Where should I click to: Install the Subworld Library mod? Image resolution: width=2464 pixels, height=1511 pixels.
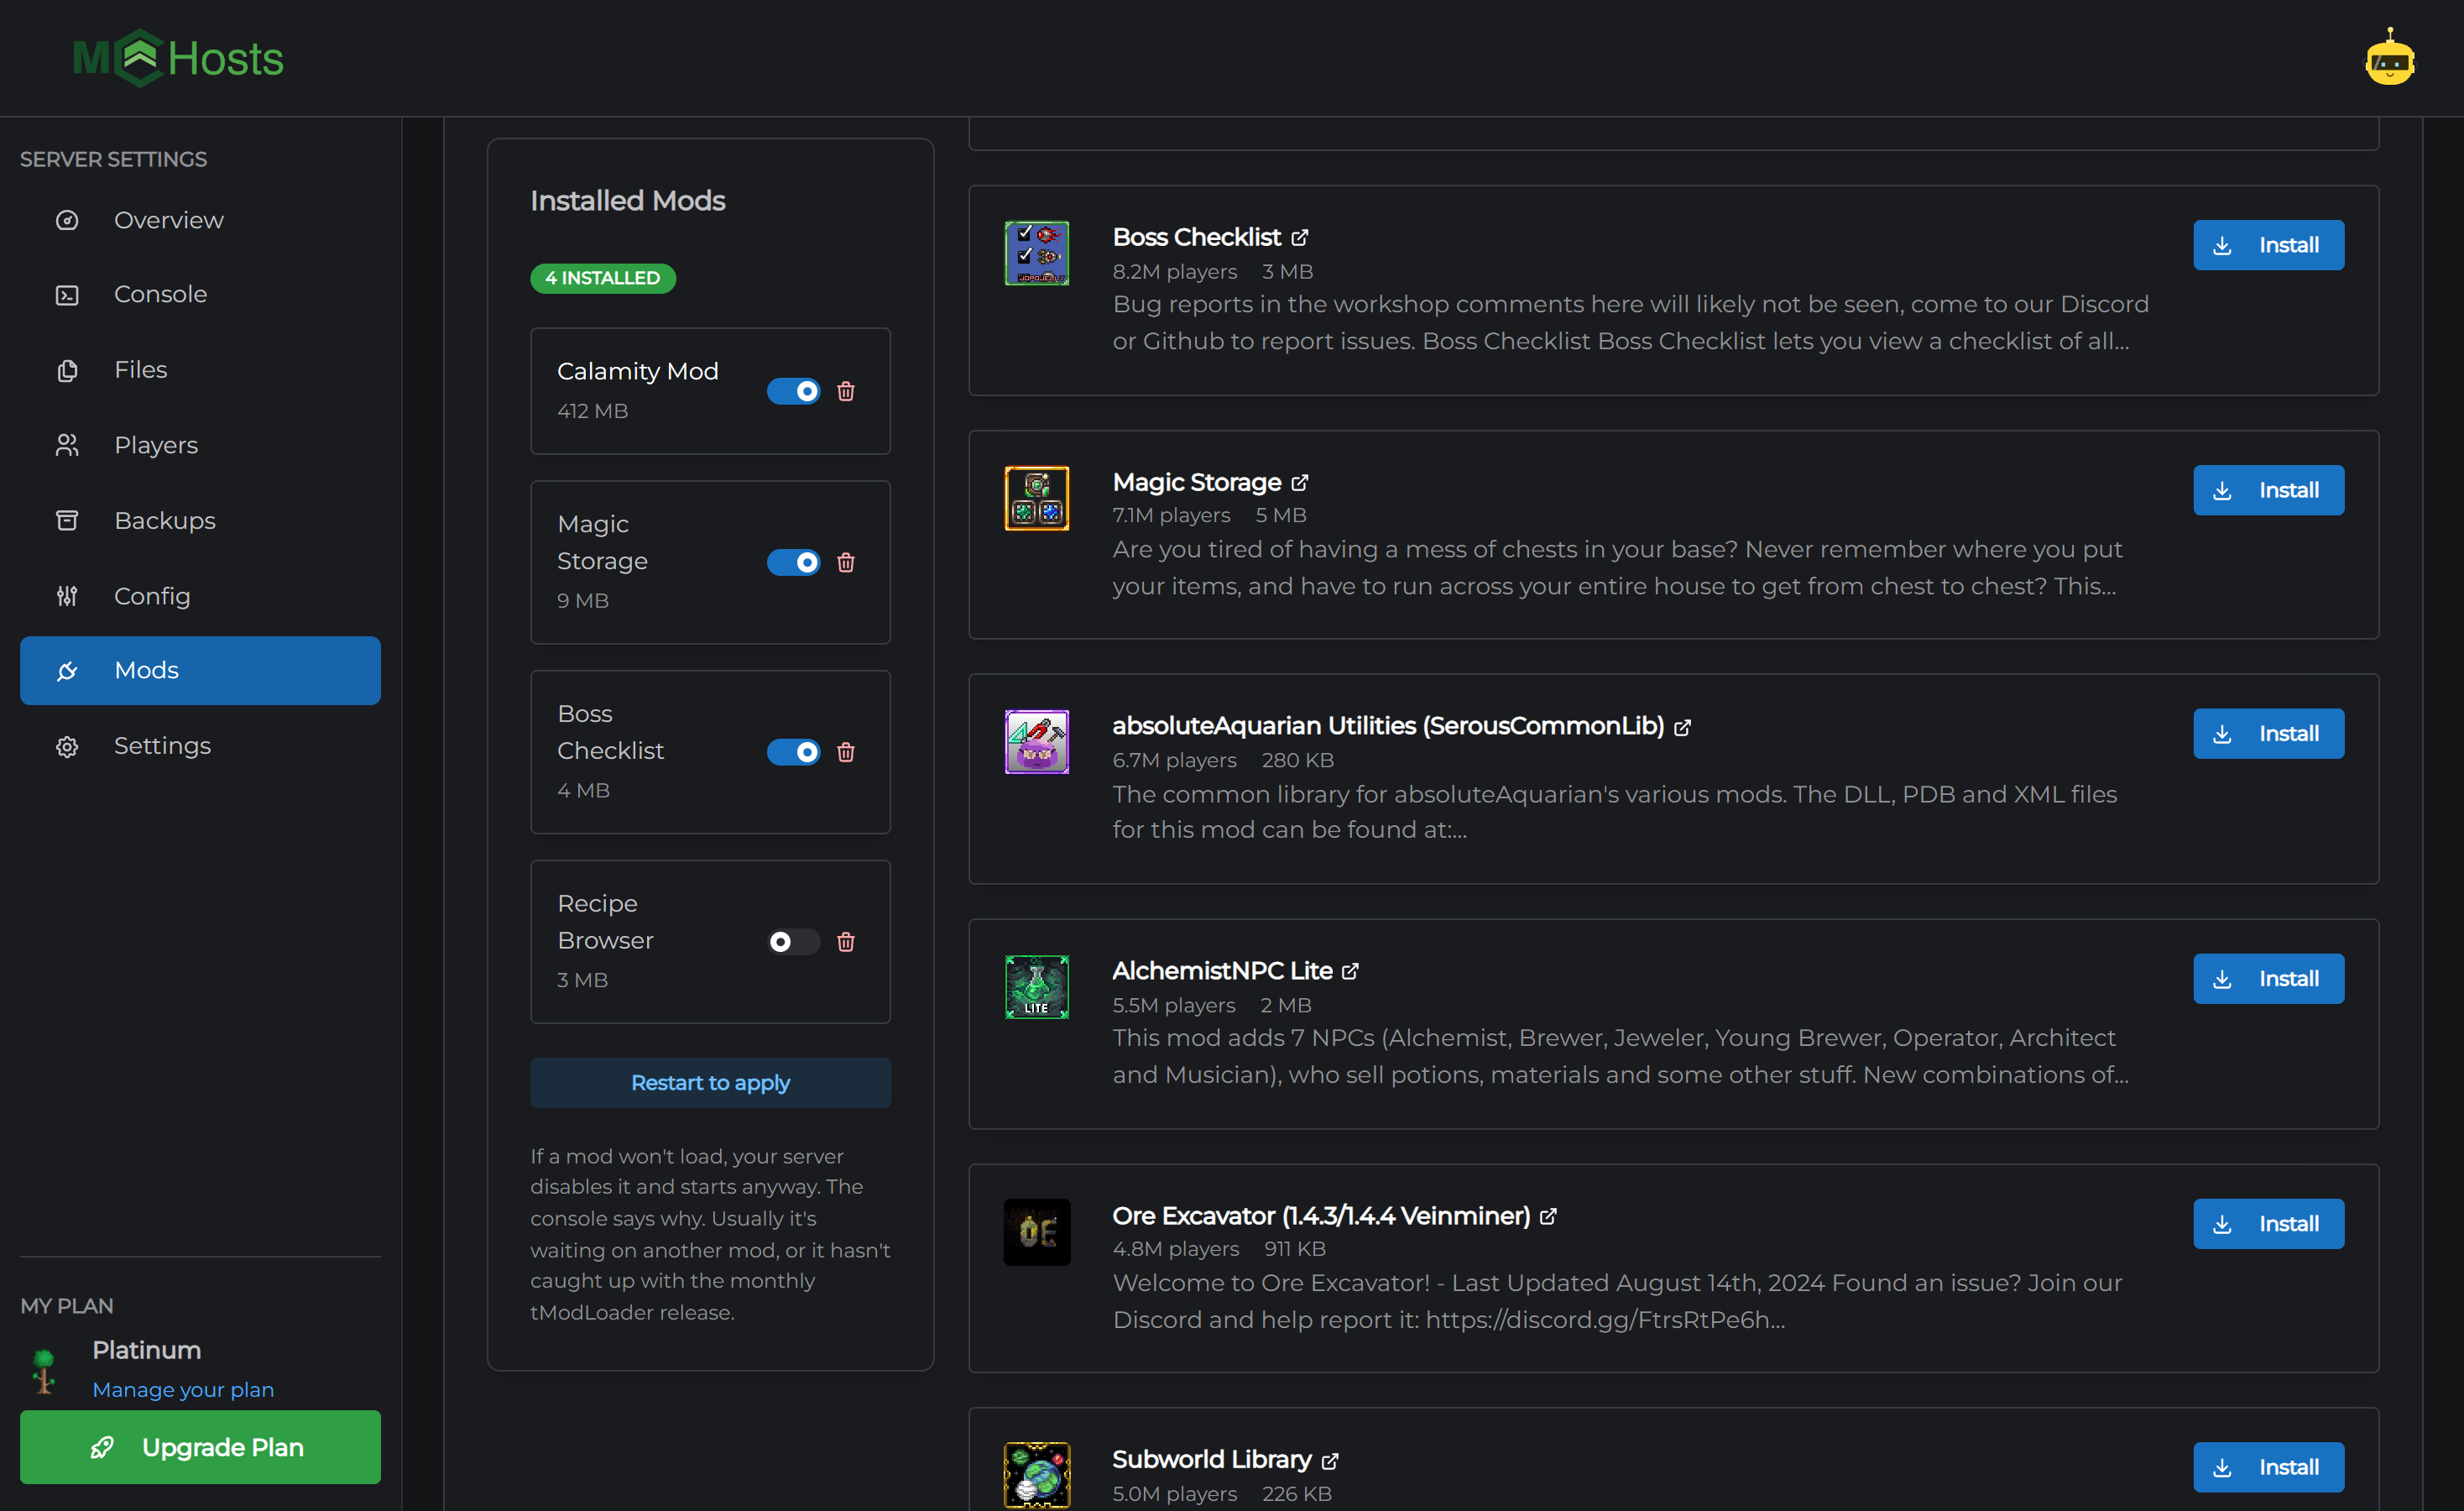coord(2268,1467)
